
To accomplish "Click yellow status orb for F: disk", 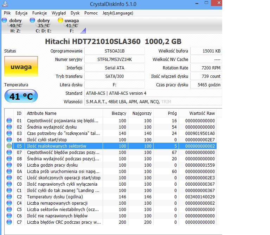I will (x=60, y=20).
